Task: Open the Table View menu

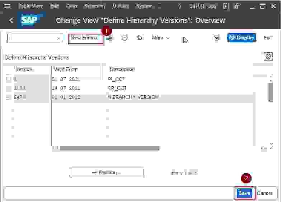Action: click(31, 6)
